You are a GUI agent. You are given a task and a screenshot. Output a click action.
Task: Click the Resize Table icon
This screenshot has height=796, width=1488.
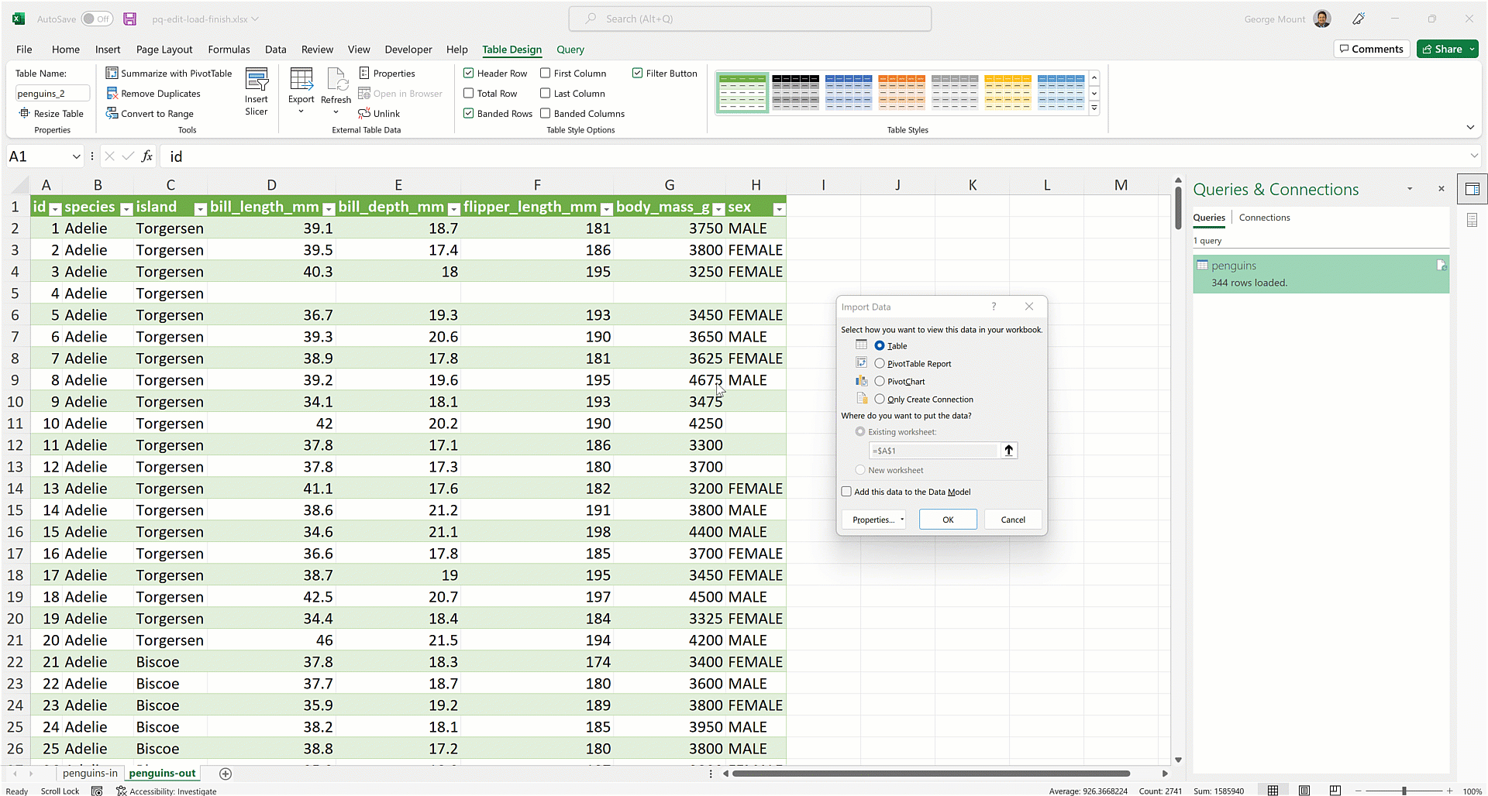[24, 114]
